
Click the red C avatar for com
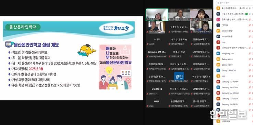pyautogui.click(x=218, y=42)
